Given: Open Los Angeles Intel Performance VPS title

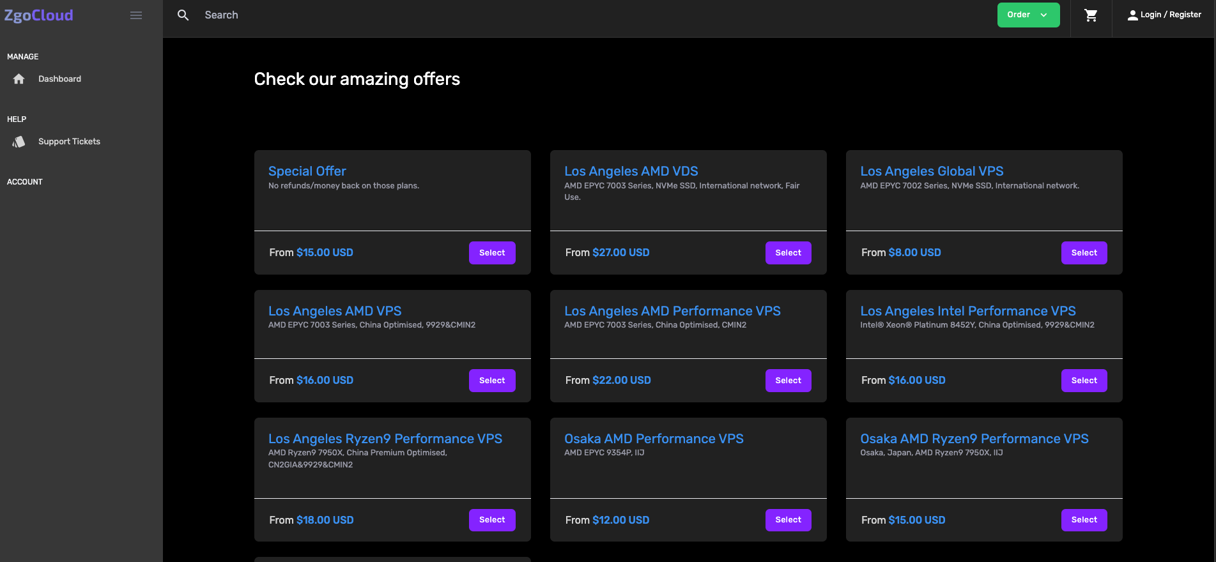Looking at the screenshot, I should tap(967, 311).
